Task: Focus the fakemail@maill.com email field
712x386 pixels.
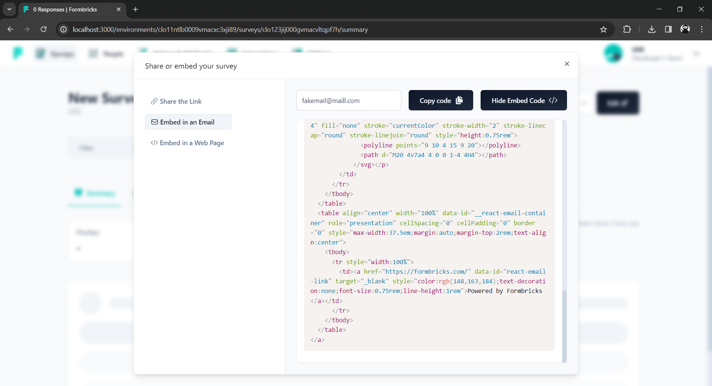Action: point(349,100)
